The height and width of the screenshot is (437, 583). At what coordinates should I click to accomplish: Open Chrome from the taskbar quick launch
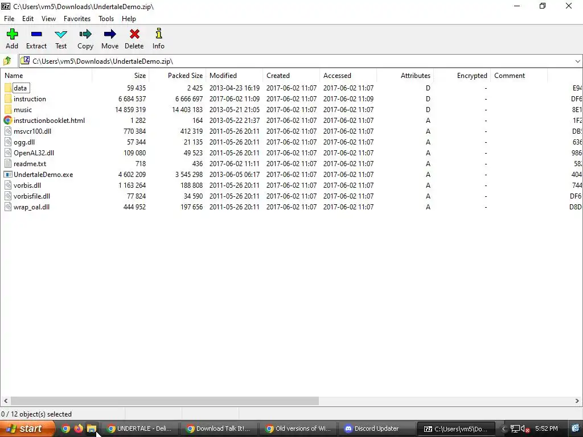[x=65, y=428]
